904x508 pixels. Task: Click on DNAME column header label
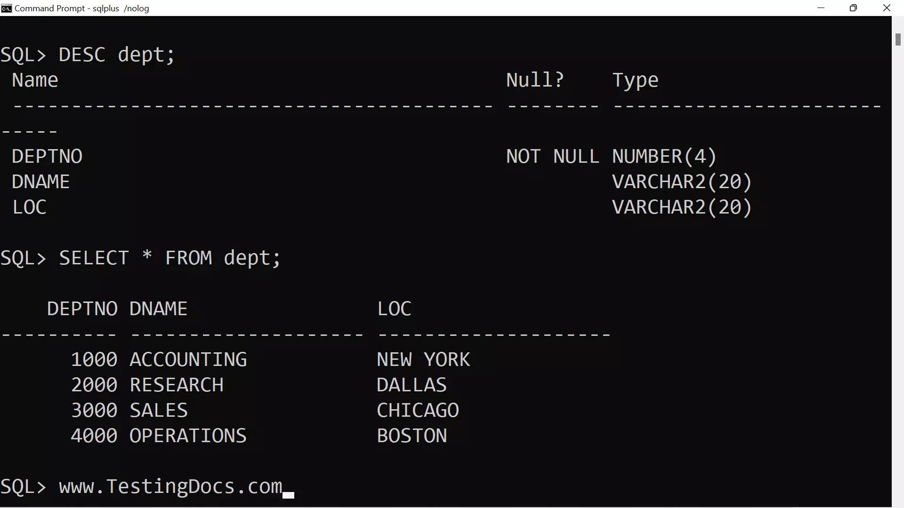pyautogui.click(x=158, y=308)
